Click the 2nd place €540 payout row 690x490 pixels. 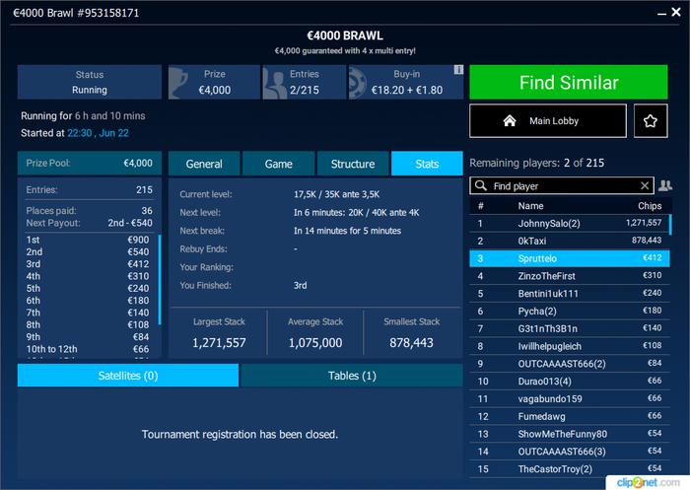click(88, 251)
